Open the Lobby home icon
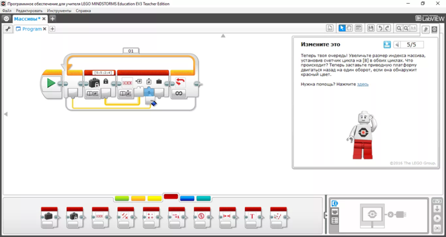 point(6,19)
